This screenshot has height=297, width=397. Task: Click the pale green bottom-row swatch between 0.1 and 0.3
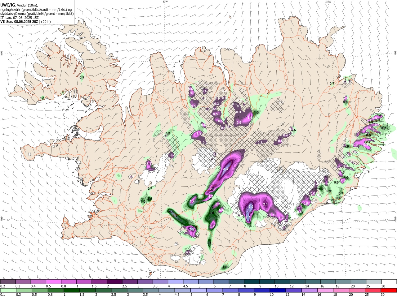point(8,290)
